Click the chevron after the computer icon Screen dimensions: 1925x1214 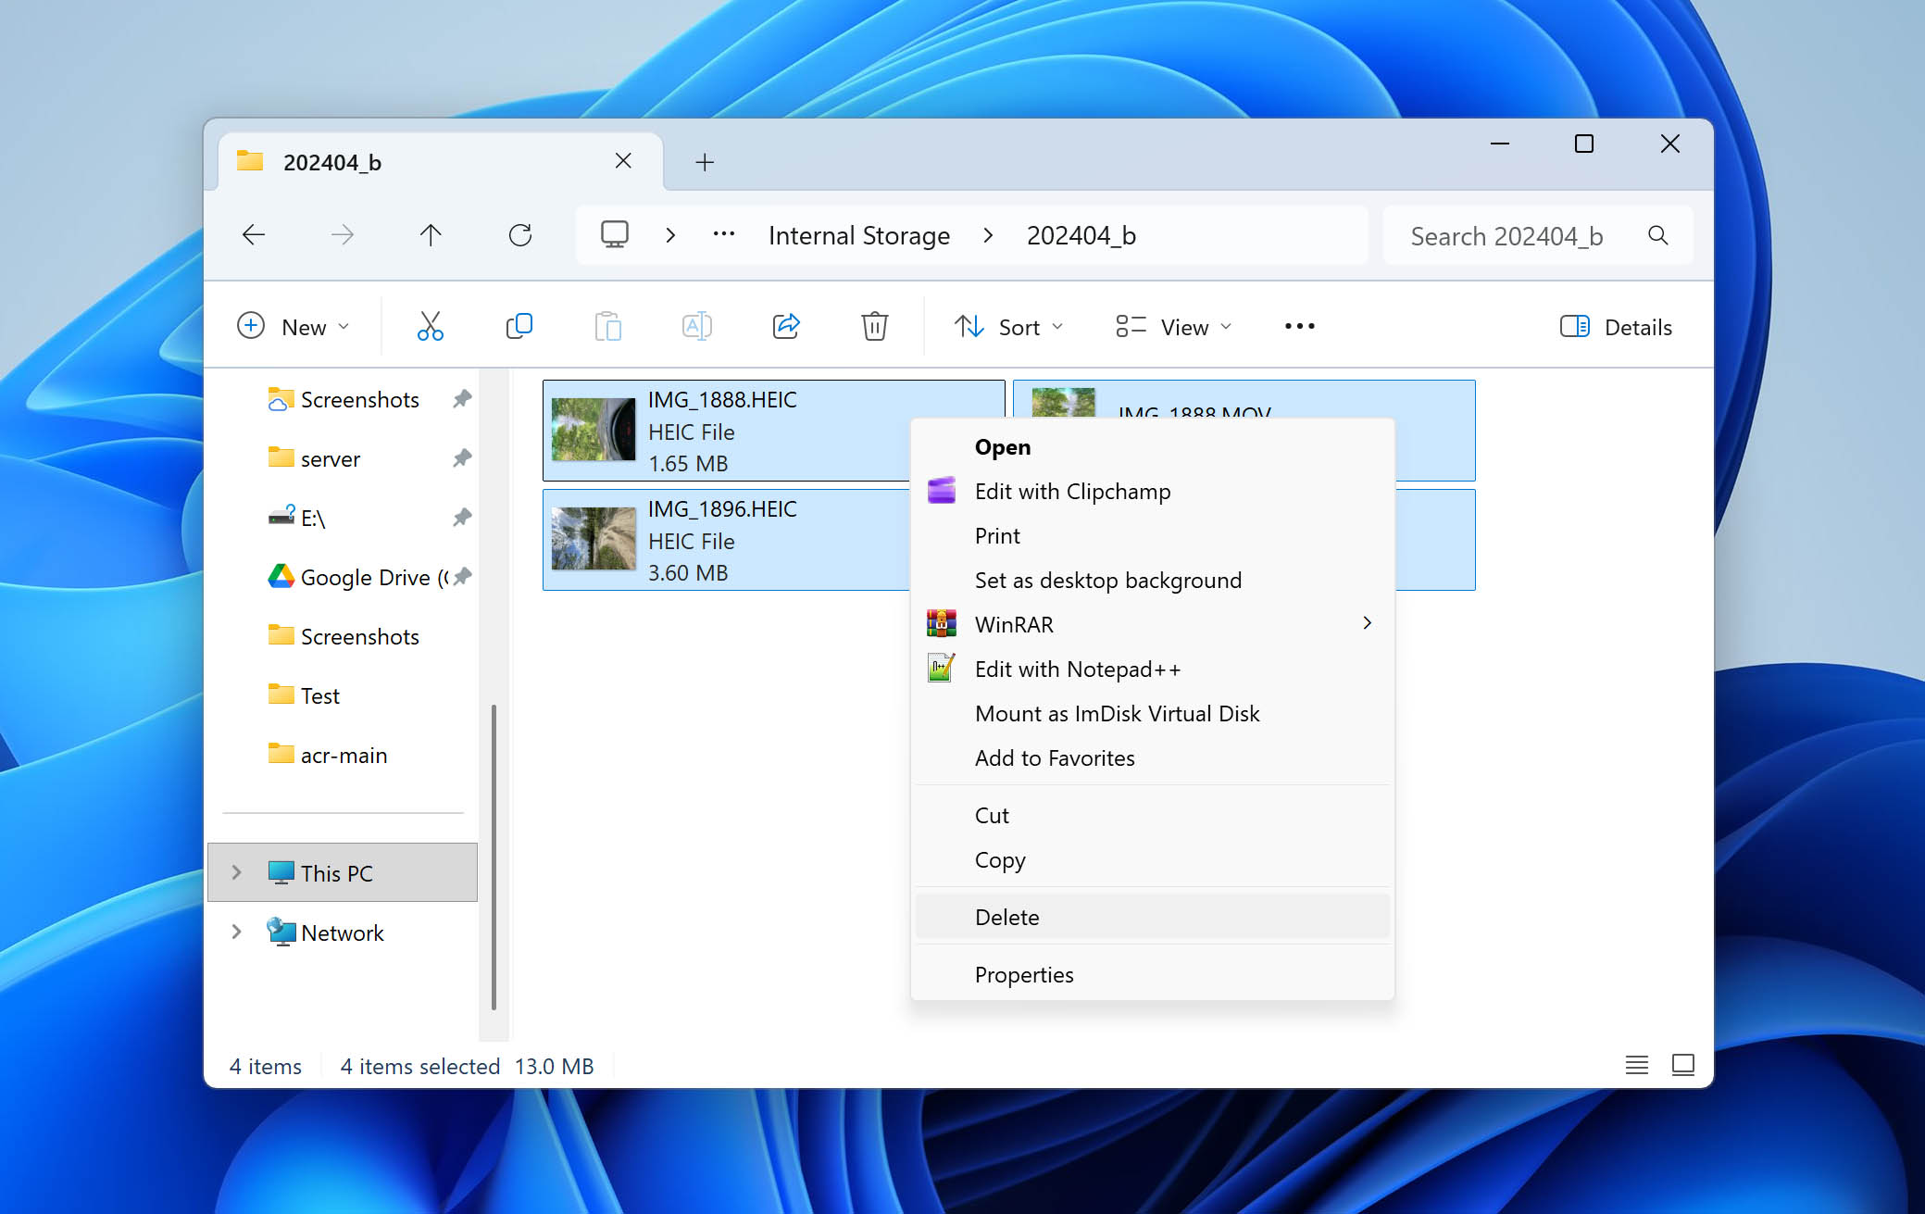[x=670, y=235]
